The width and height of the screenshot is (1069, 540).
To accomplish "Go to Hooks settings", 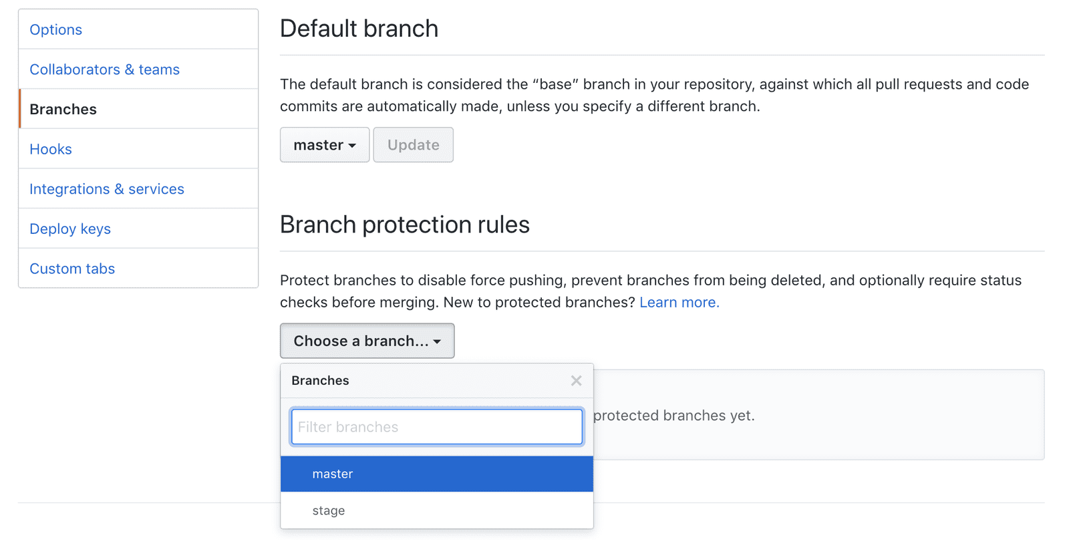I will [x=50, y=148].
